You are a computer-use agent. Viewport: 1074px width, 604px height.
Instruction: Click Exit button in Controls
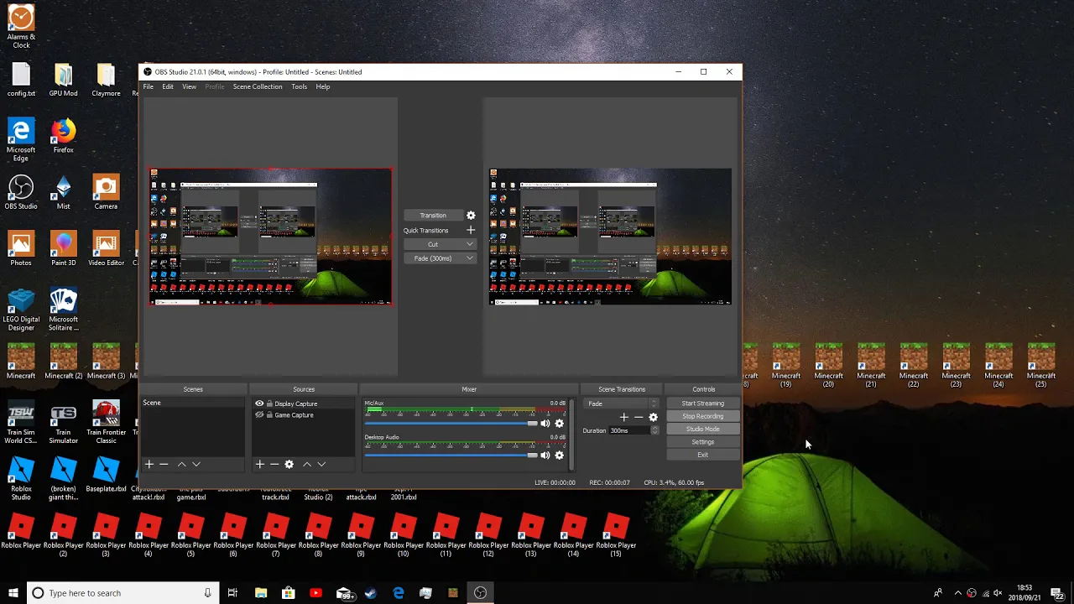pyautogui.click(x=703, y=455)
